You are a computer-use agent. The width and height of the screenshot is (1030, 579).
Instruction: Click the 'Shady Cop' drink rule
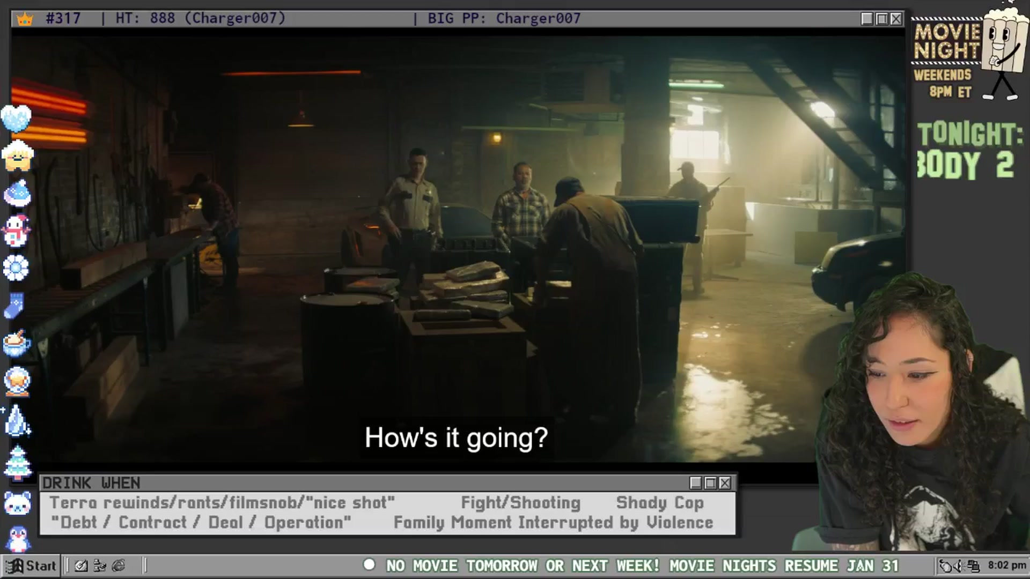point(660,503)
